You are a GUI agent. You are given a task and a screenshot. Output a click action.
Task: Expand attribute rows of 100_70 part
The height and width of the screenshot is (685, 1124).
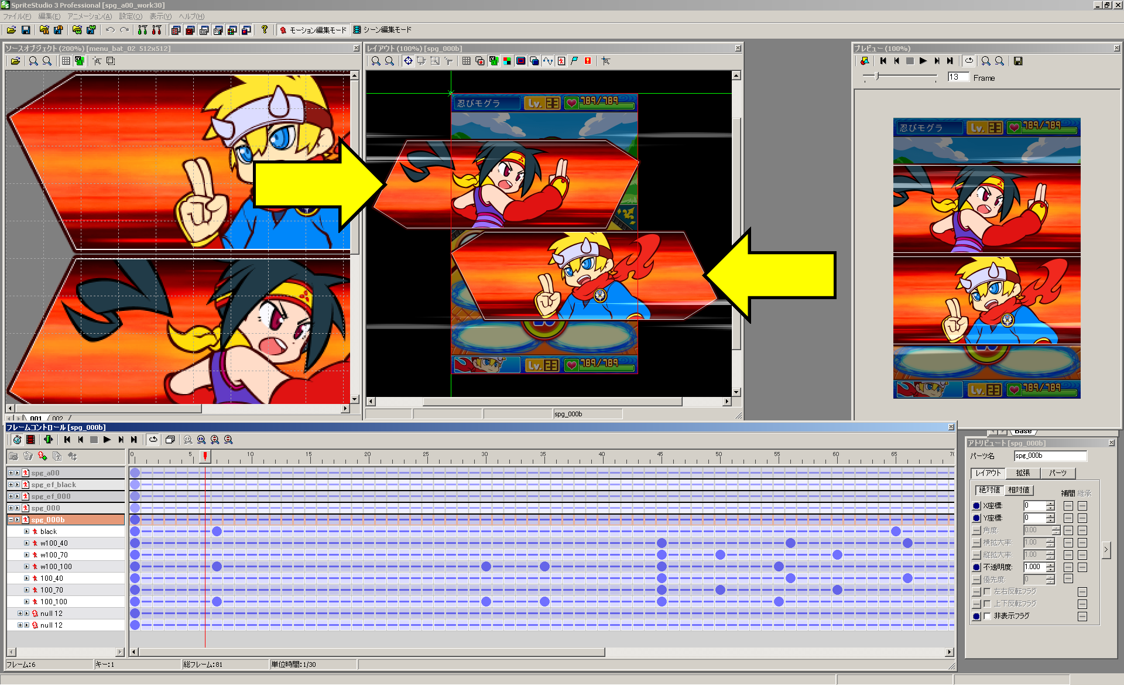tap(26, 590)
